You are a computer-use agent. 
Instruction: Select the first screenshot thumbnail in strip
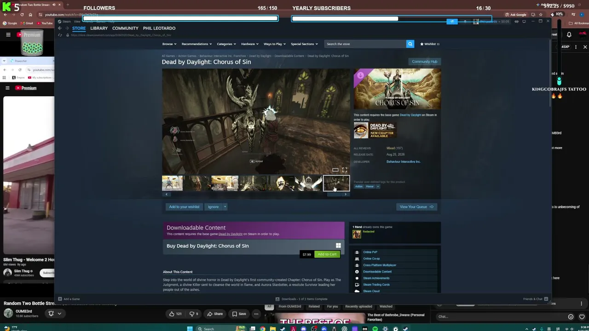coord(172,183)
